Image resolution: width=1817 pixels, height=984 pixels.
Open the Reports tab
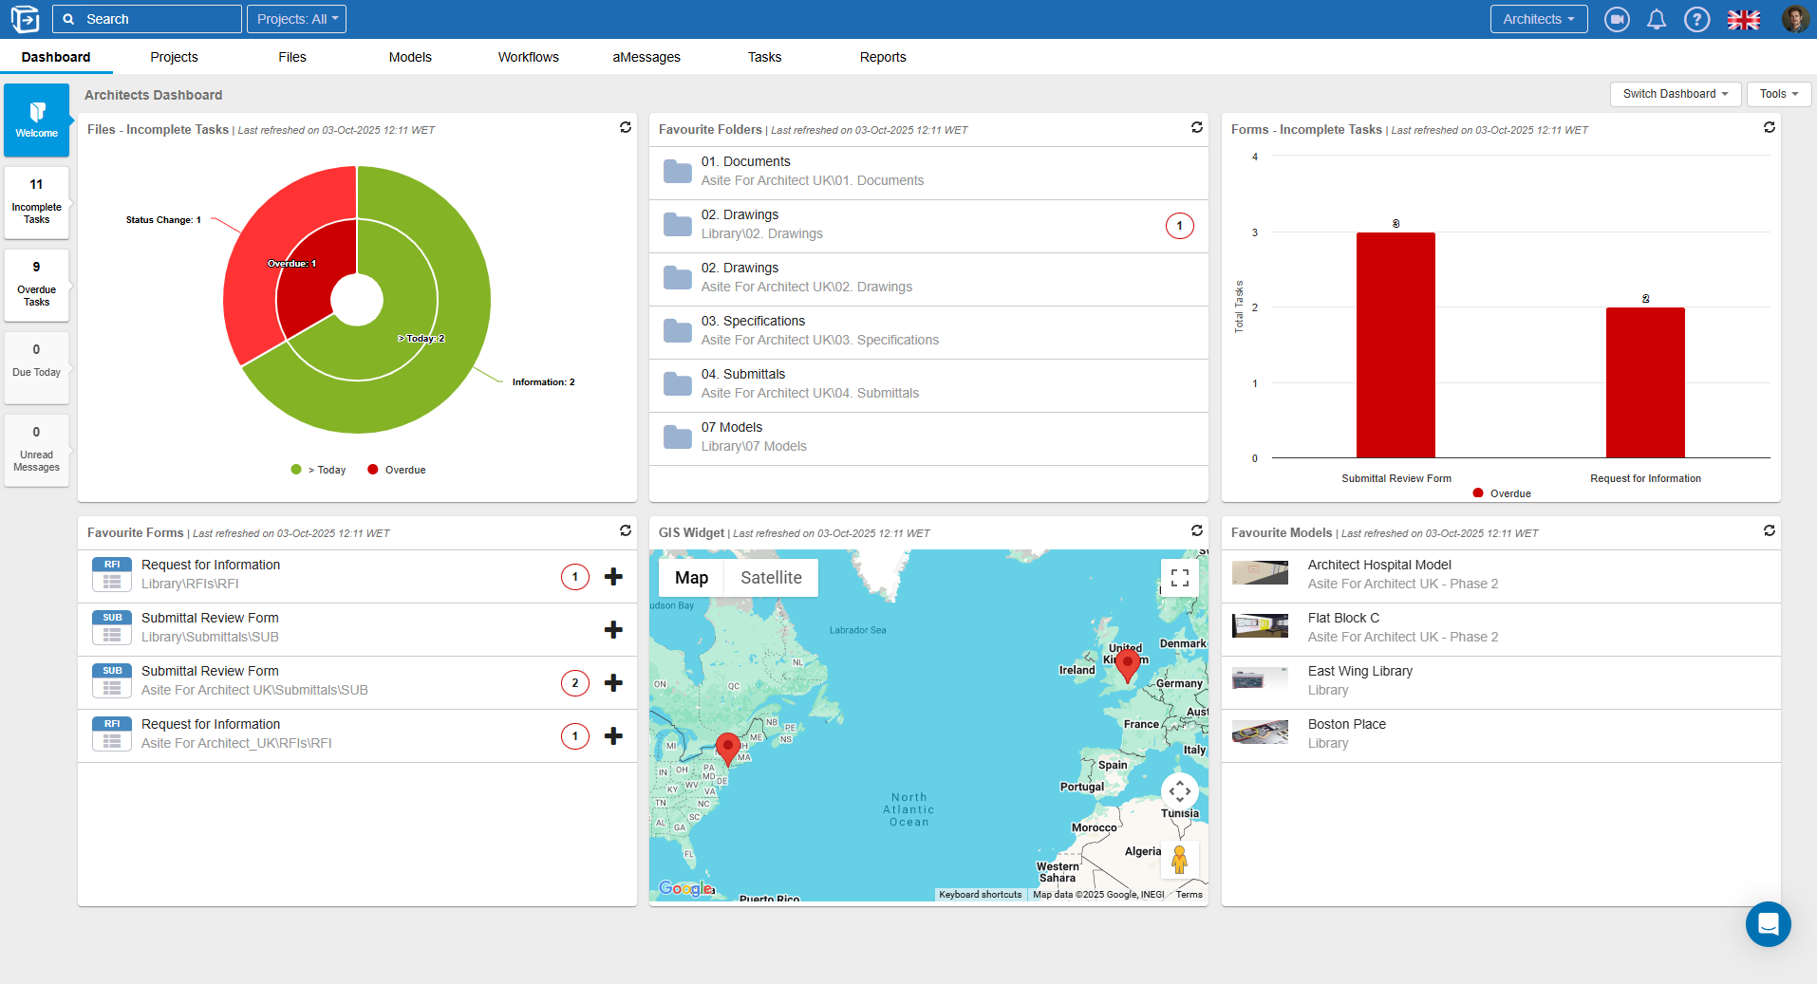pyautogui.click(x=882, y=57)
